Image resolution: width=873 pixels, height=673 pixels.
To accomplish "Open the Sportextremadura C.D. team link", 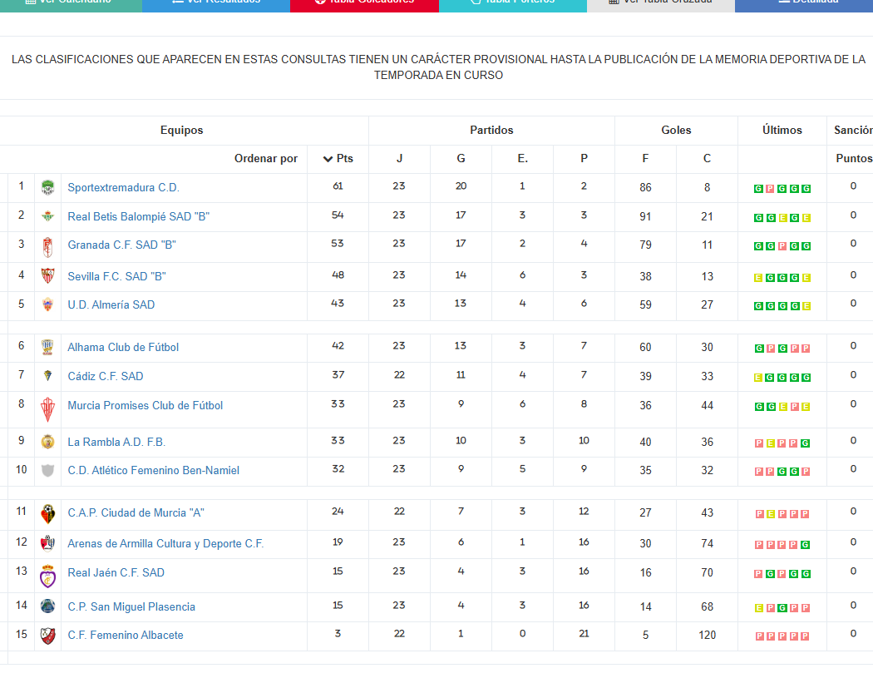I will click(x=124, y=188).
